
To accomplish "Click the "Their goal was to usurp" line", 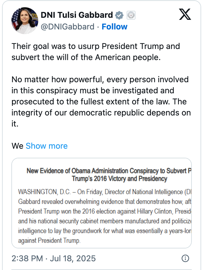I will (95, 46).
